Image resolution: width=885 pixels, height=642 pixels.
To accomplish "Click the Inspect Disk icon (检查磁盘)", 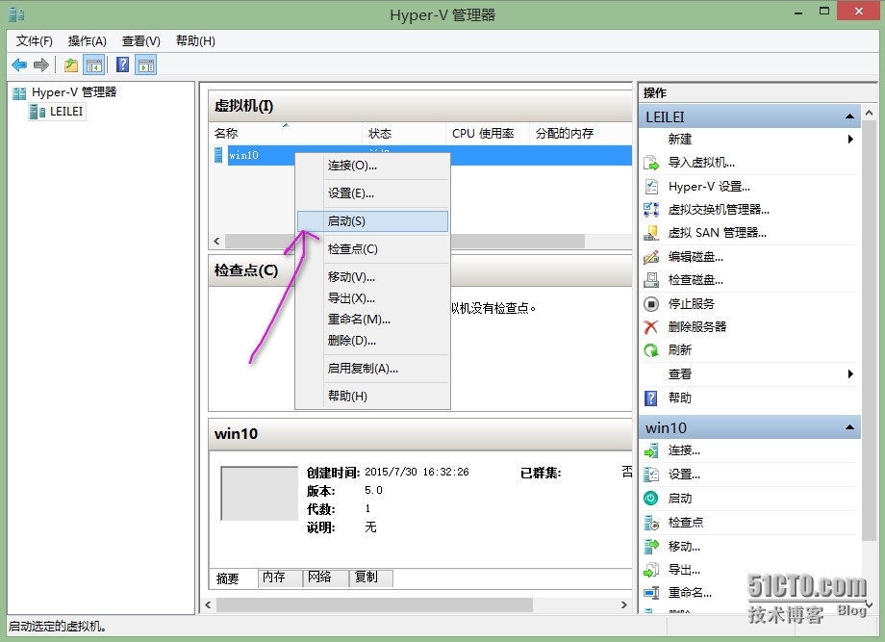I will pyautogui.click(x=651, y=280).
